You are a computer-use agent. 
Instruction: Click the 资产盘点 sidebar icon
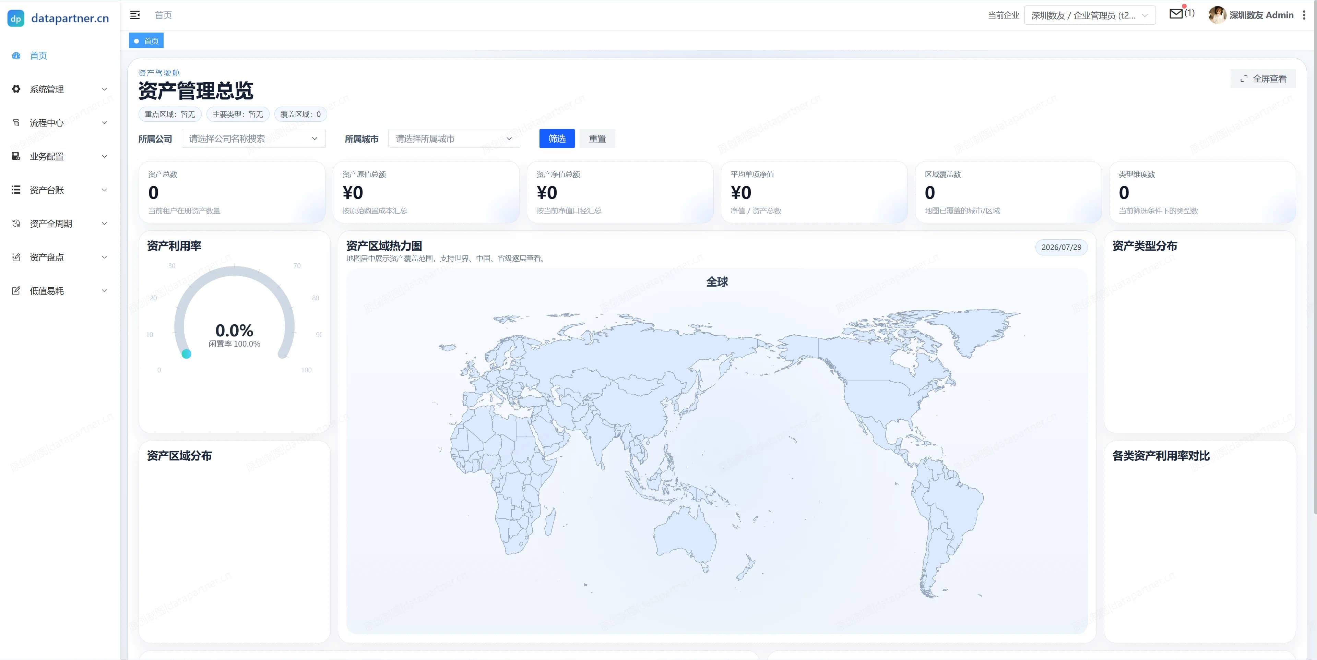(x=16, y=257)
